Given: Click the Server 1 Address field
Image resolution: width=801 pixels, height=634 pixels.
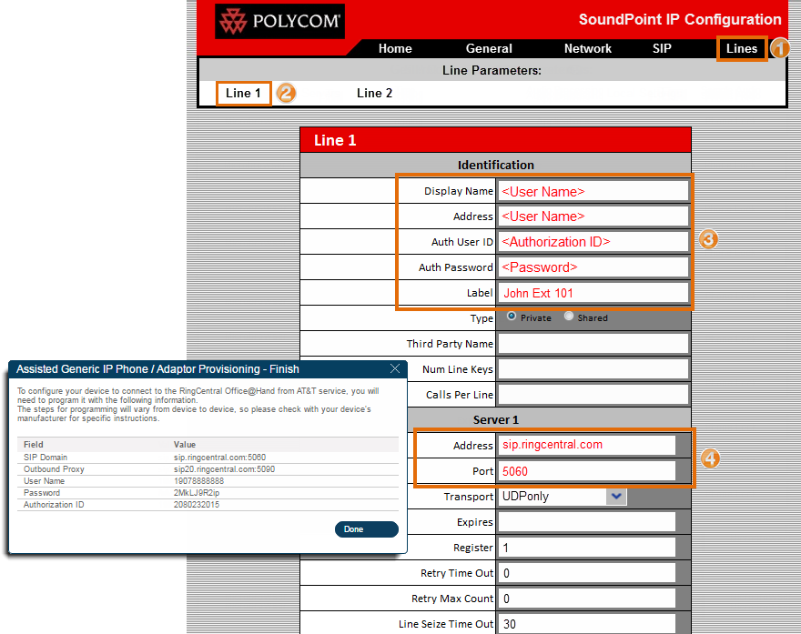Looking at the screenshot, I should (587, 445).
